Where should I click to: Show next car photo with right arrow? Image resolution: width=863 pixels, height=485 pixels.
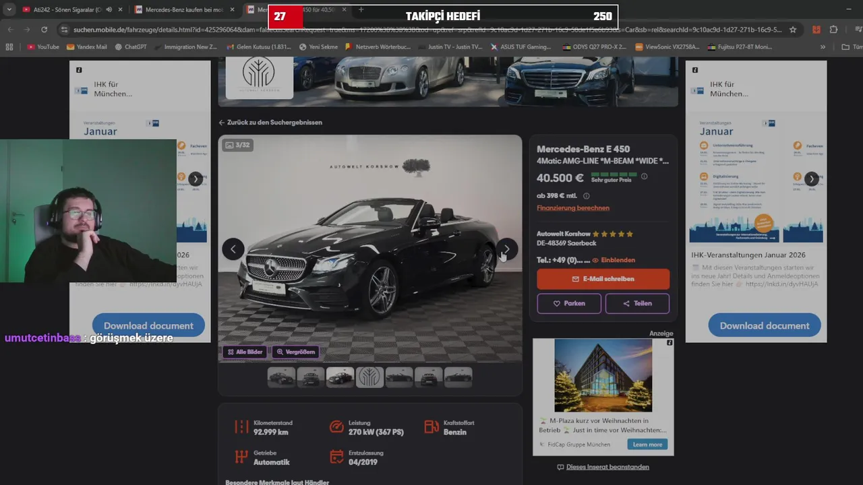[507, 249]
